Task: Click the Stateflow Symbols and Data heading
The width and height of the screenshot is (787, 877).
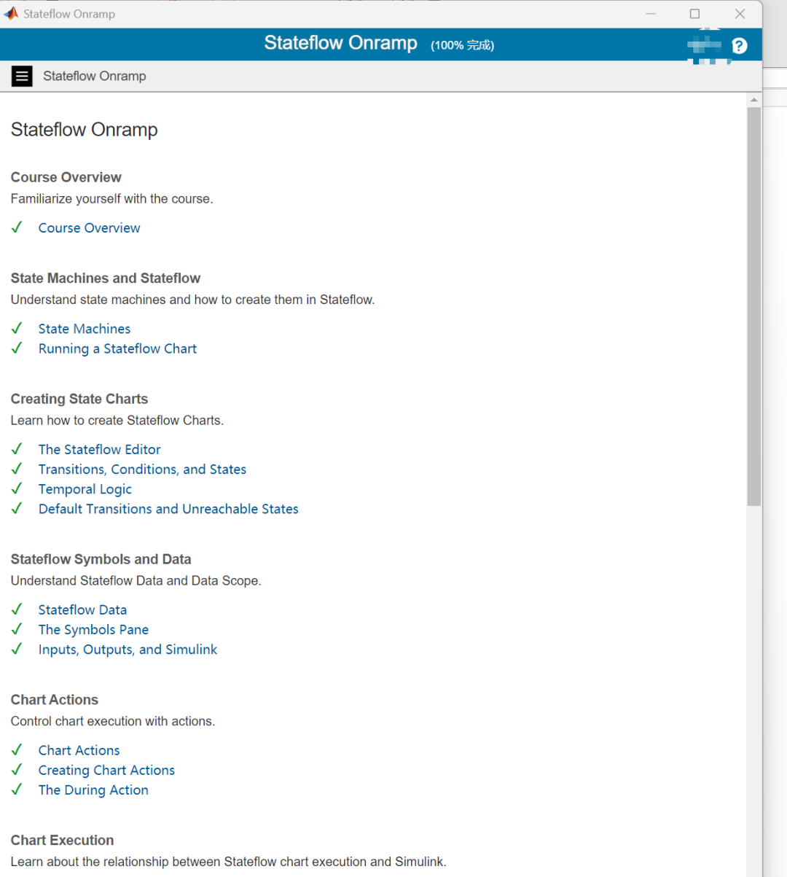Action: (x=101, y=559)
